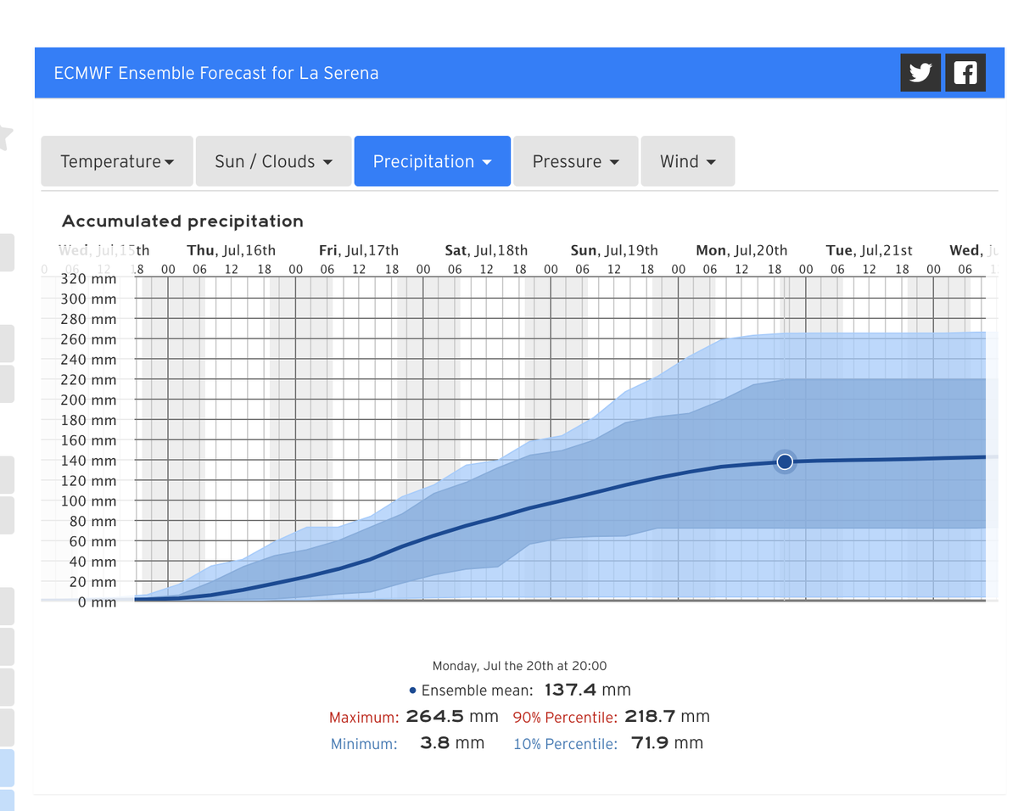
Task: Click the '260 mm' axis label
Action: [89, 339]
